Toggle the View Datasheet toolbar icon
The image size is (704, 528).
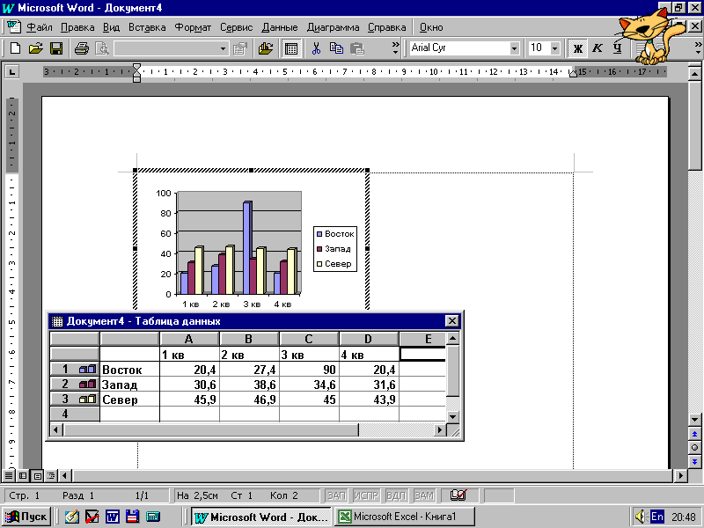click(x=291, y=48)
